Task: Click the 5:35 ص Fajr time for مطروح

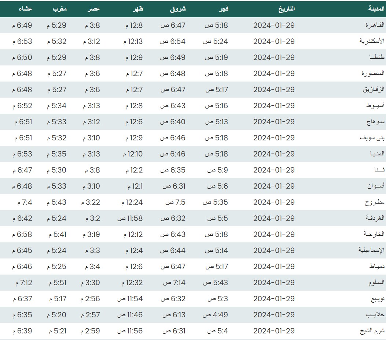Action: pos(216,202)
